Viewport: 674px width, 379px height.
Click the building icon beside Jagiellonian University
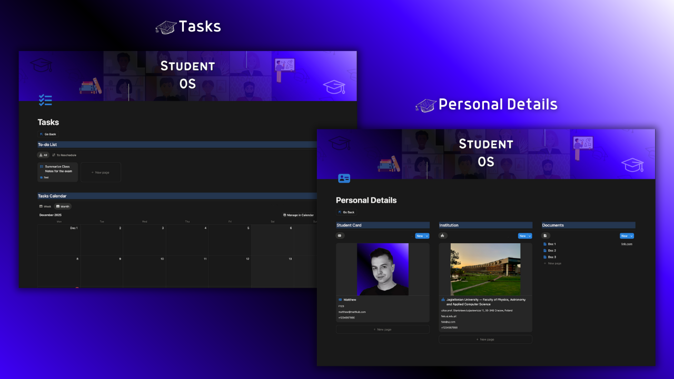pyautogui.click(x=443, y=300)
